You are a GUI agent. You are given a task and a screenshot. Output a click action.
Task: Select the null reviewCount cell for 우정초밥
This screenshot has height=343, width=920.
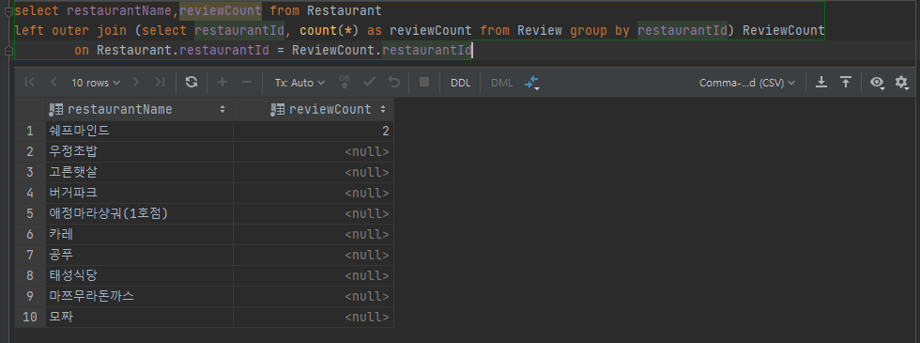point(314,151)
